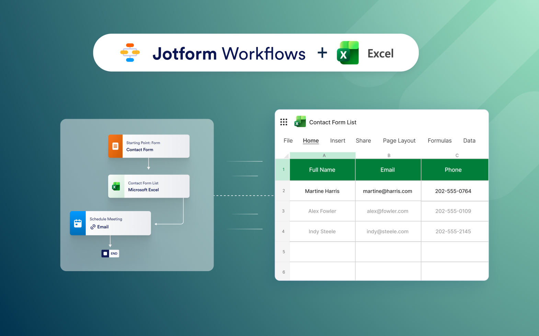Click the large Excel logo in banner
This screenshot has width=539, height=336.
tap(348, 53)
